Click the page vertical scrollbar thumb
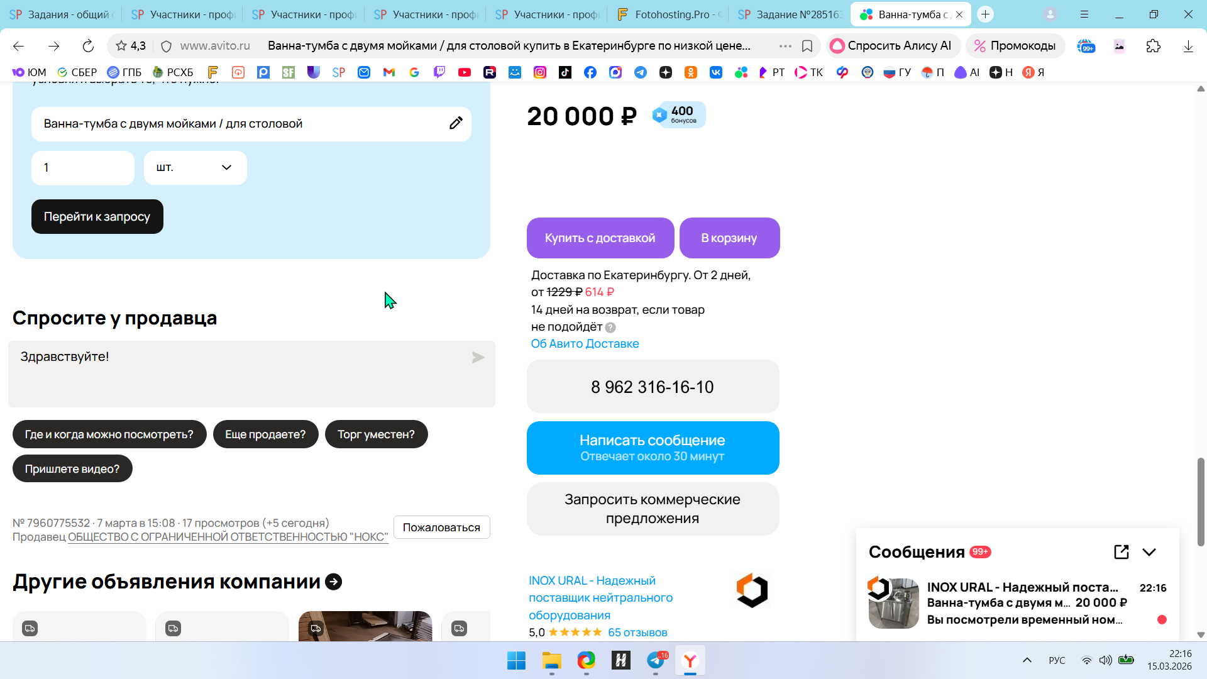This screenshot has width=1207, height=679. point(1201,502)
